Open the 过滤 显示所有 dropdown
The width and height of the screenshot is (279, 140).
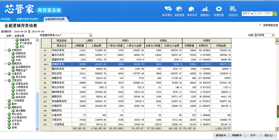pyautogui.click(x=273, y=35)
